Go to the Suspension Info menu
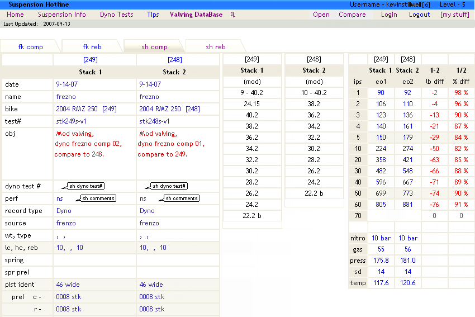The image size is (475, 317). point(62,15)
